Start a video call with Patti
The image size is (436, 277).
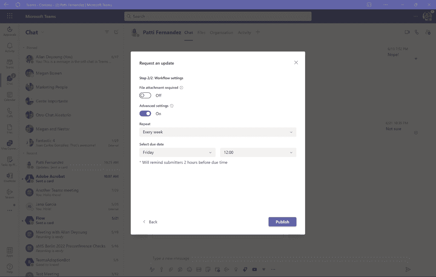[407, 32]
